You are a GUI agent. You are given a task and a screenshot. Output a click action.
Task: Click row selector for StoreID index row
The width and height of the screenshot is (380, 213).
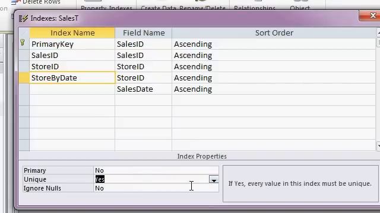click(x=24, y=67)
